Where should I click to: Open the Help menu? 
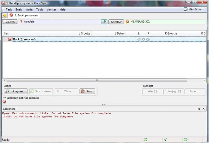(62, 10)
